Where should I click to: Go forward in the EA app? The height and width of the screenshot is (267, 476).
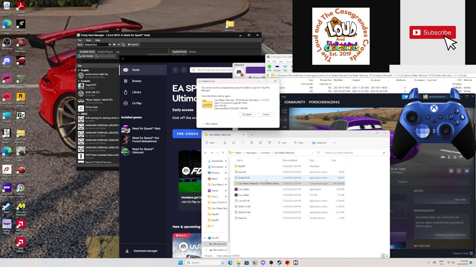183,70
